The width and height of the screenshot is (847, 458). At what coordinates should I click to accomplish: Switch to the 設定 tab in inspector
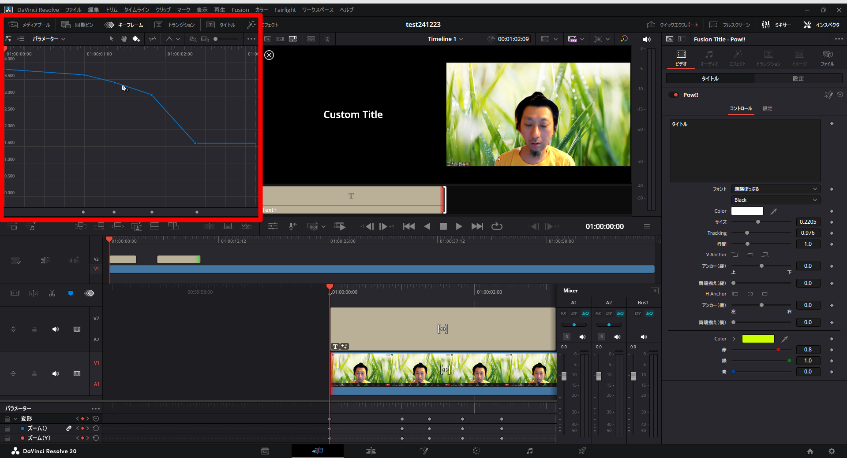[798, 78]
